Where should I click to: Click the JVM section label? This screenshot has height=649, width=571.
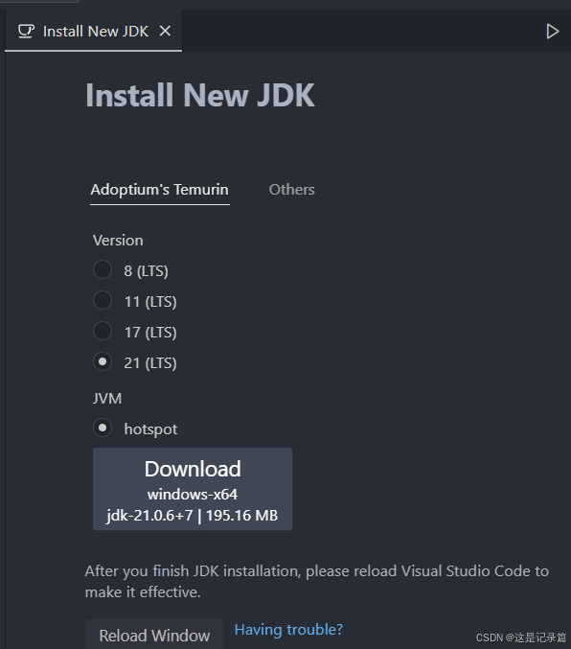(107, 399)
